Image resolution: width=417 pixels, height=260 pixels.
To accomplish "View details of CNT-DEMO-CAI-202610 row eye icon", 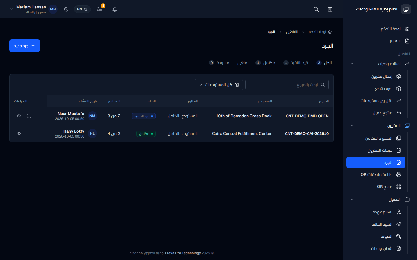I will pyautogui.click(x=19, y=133).
